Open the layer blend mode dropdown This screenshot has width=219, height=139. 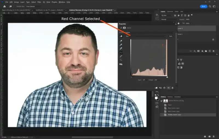(169, 19)
